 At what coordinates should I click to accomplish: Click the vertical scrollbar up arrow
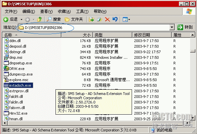(x=193, y=35)
